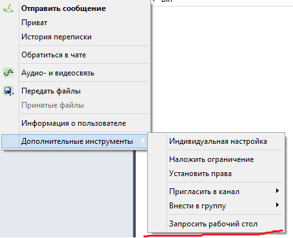Screen dimensions: 293x238
Task: Click the pencil icon beside Отправить сообщение
Action: pyautogui.click(x=8, y=8)
